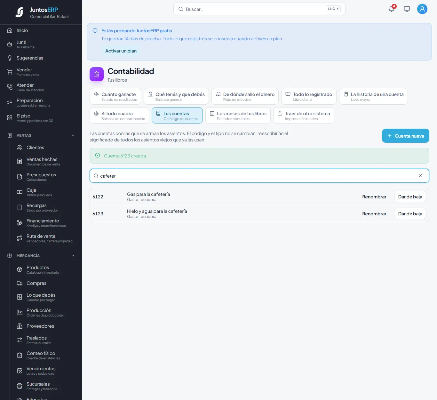Open De dónde salió el dinero tab
The width and height of the screenshot is (437, 400).
(x=245, y=96)
